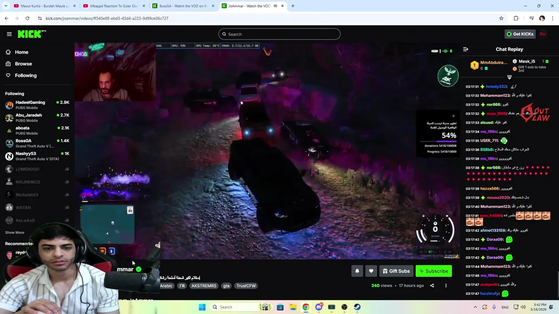This screenshot has width=559, height=314.
Task: Click the Gift Subs button
Action: [396, 271]
